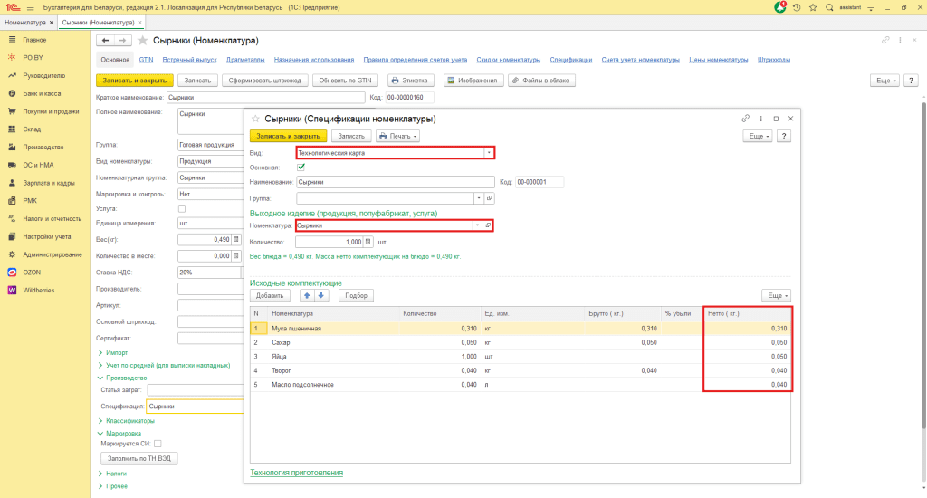Open the Еще menu in dialog toolbar
927x498 pixels.
pyautogui.click(x=758, y=136)
